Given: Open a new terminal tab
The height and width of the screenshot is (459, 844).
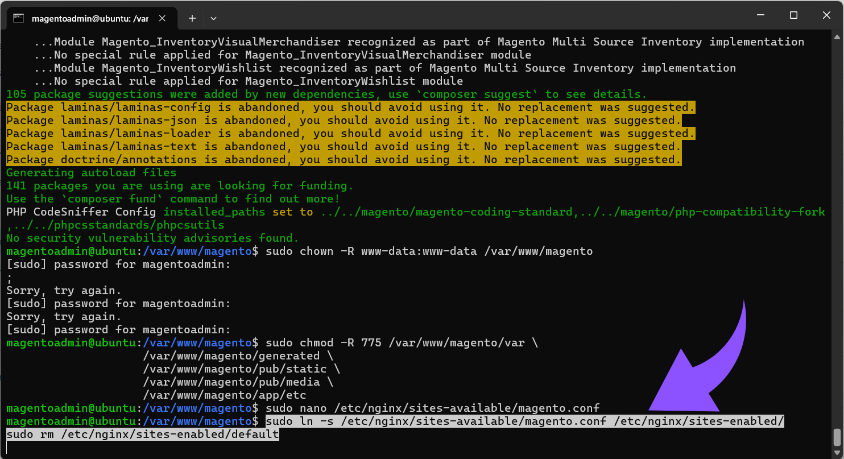Looking at the screenshot, I should [x=192, y=18].
